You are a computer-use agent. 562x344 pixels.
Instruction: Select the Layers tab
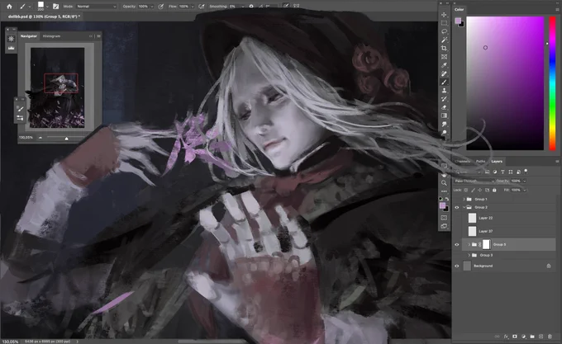pos(497,162)
